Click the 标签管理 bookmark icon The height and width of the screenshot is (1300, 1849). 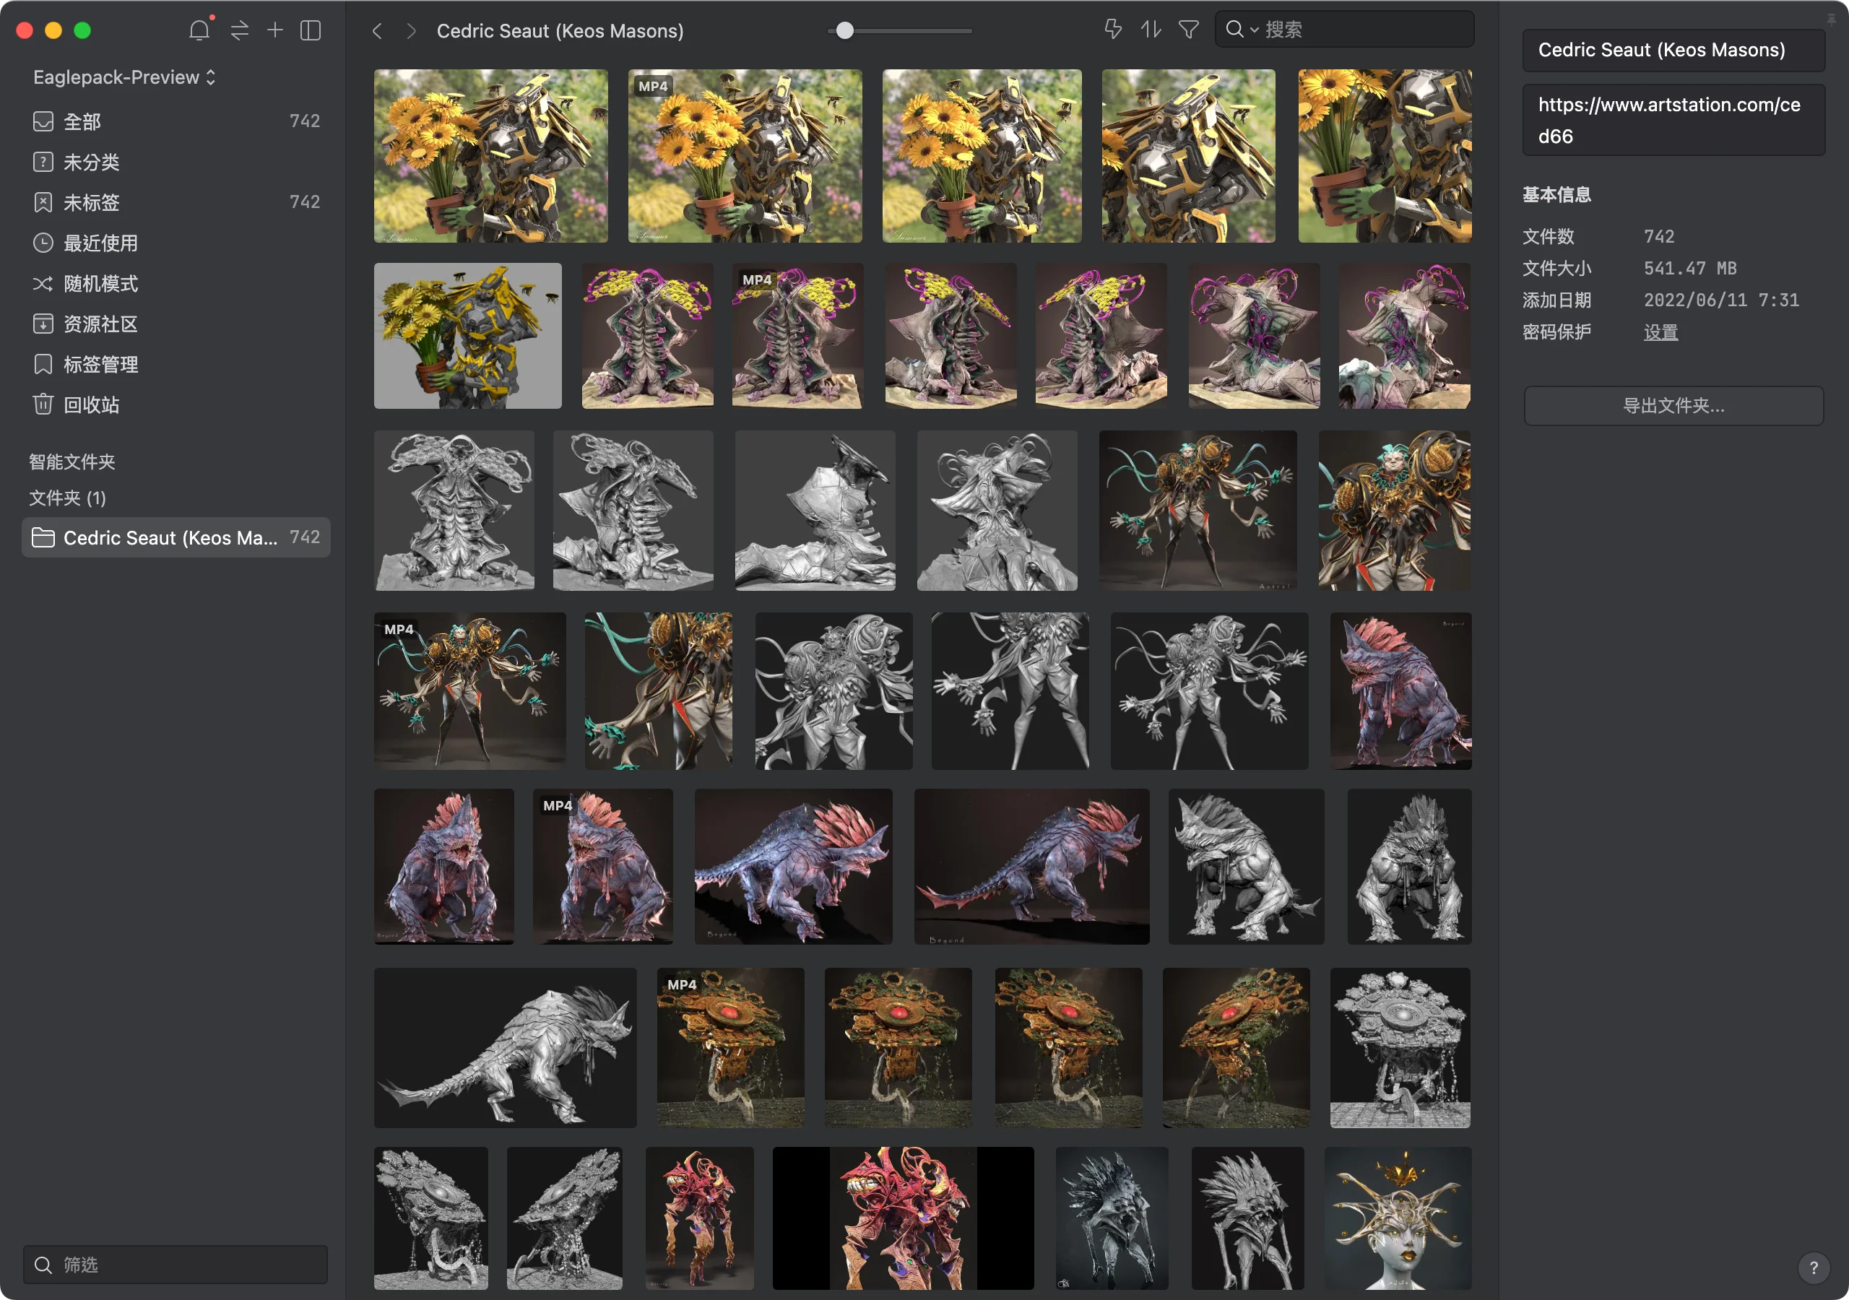coord(43,364)
